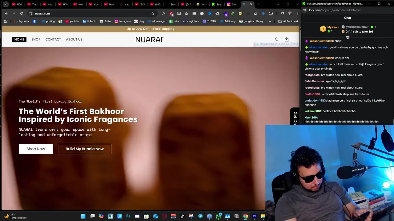Open the google ad library bookmark
Image resolution: width=394 pixels, height=221 pixels.
click(251, 21)
